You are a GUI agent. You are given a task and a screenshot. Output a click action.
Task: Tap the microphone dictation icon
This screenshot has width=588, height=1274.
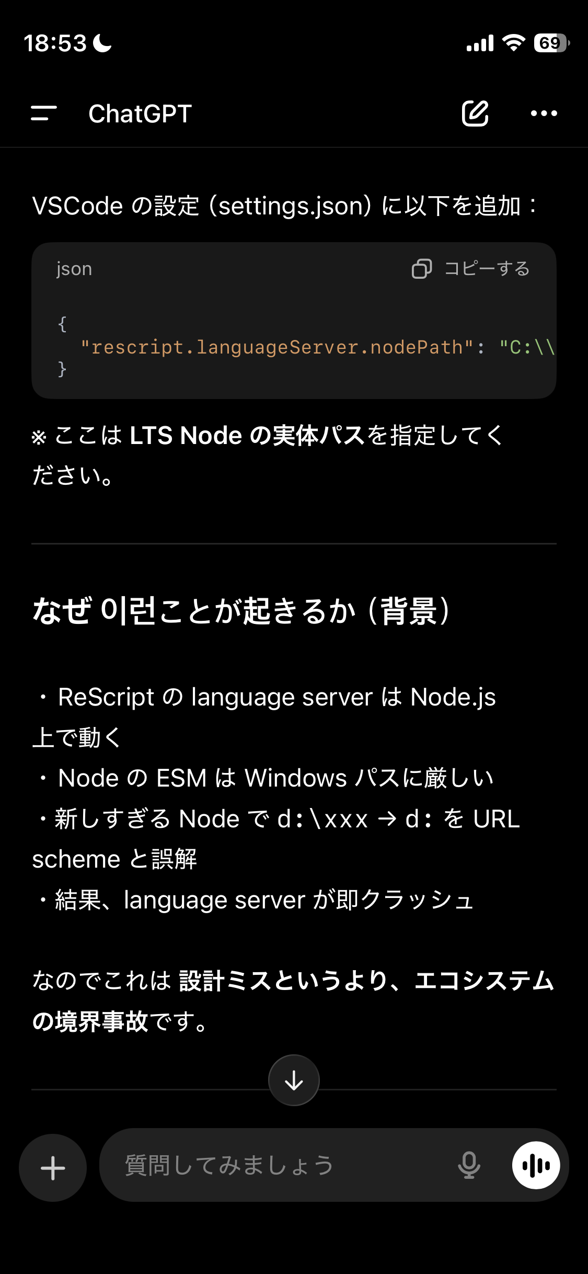pyautogui.click(x=469, y=1165)
